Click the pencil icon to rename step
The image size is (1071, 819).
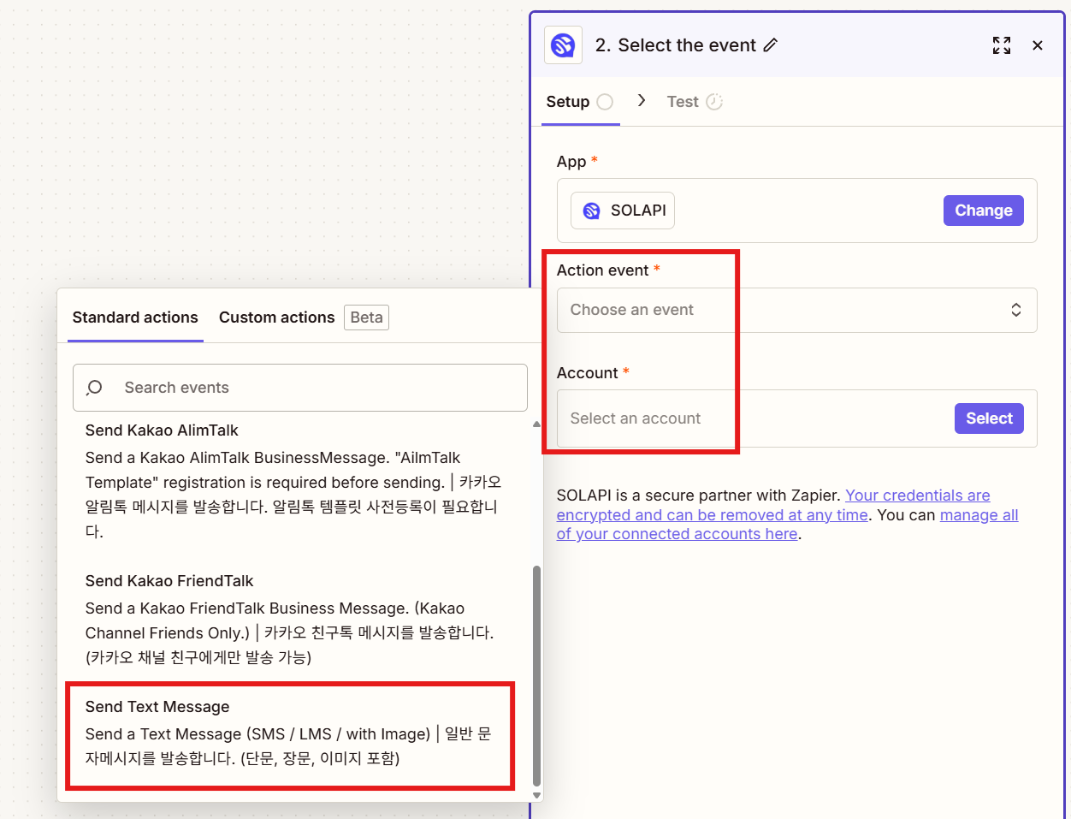coord(771,45)
